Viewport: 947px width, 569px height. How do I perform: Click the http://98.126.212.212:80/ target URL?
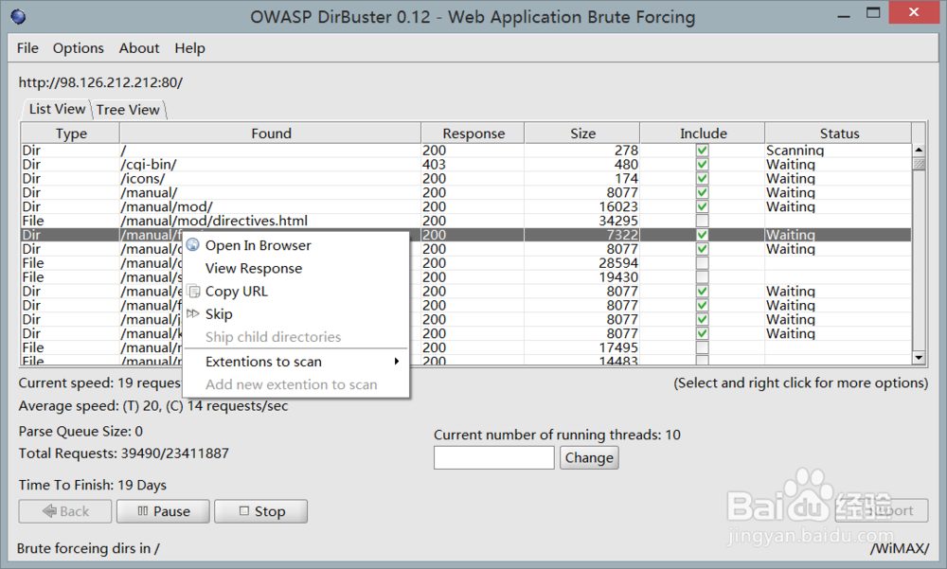[x=100, y=82]
